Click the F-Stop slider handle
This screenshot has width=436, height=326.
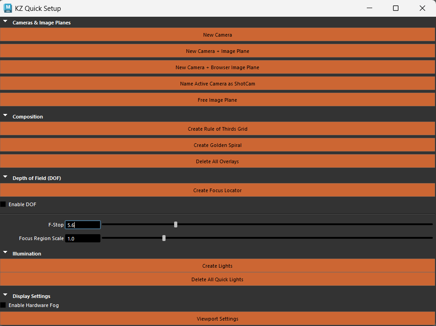click(x=175, y=224)
